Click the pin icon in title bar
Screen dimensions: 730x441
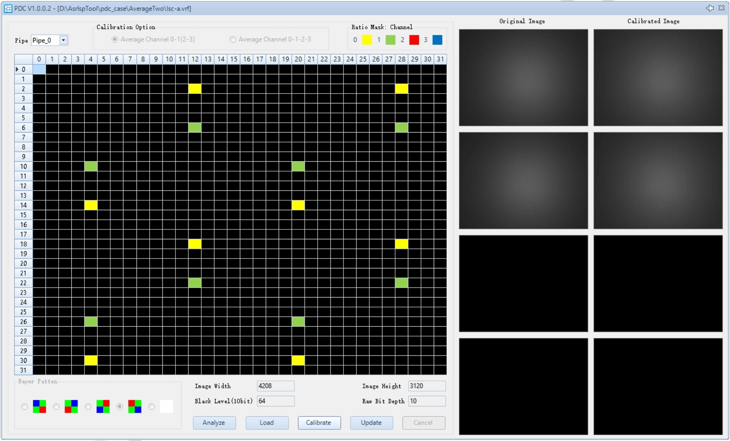click(x=709, y=8)
